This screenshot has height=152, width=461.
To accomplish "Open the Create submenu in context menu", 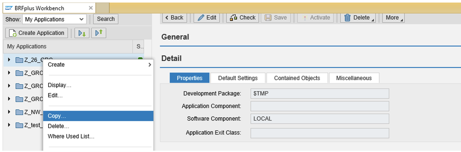I will click(98, 65).
